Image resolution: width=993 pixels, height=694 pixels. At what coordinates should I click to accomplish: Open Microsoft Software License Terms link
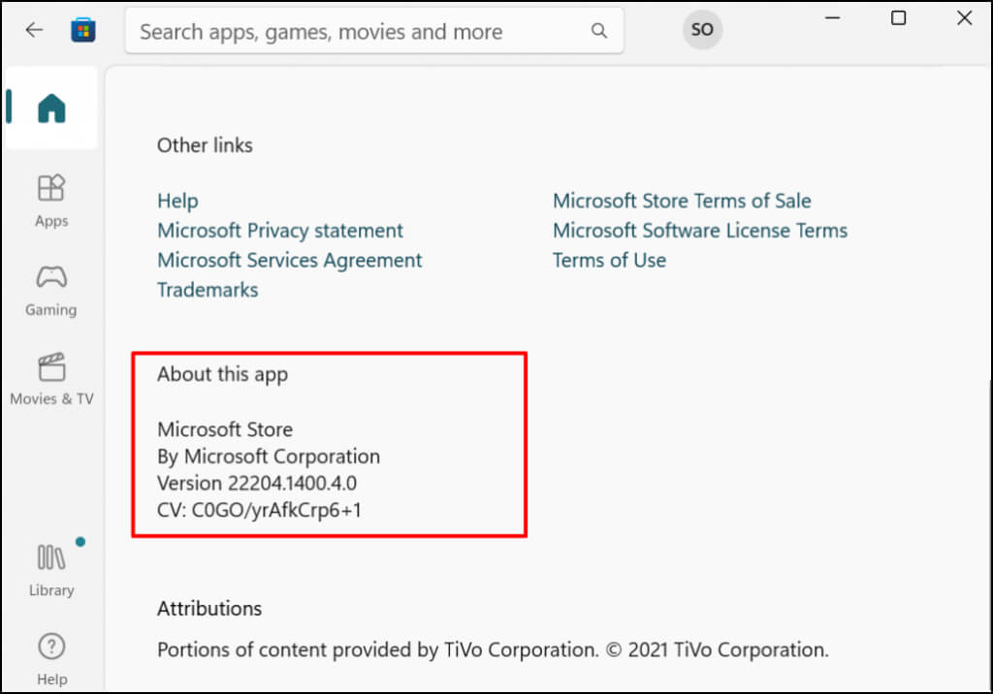pos(700,231)
